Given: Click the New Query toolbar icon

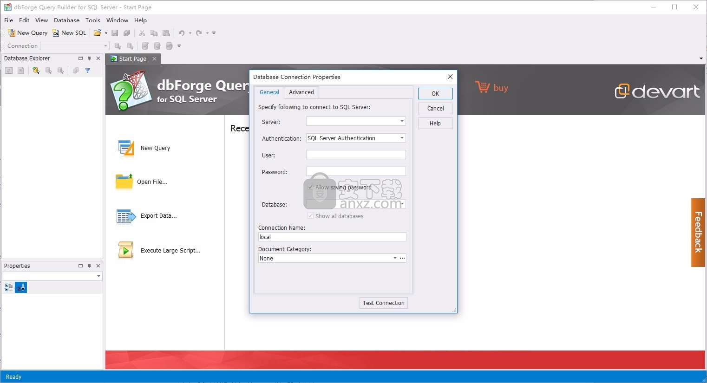Looking at the screenshot, I should pyautogui.click(x=12, y=33).
